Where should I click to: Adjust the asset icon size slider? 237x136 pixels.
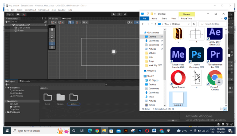click(x=173, y=120)
